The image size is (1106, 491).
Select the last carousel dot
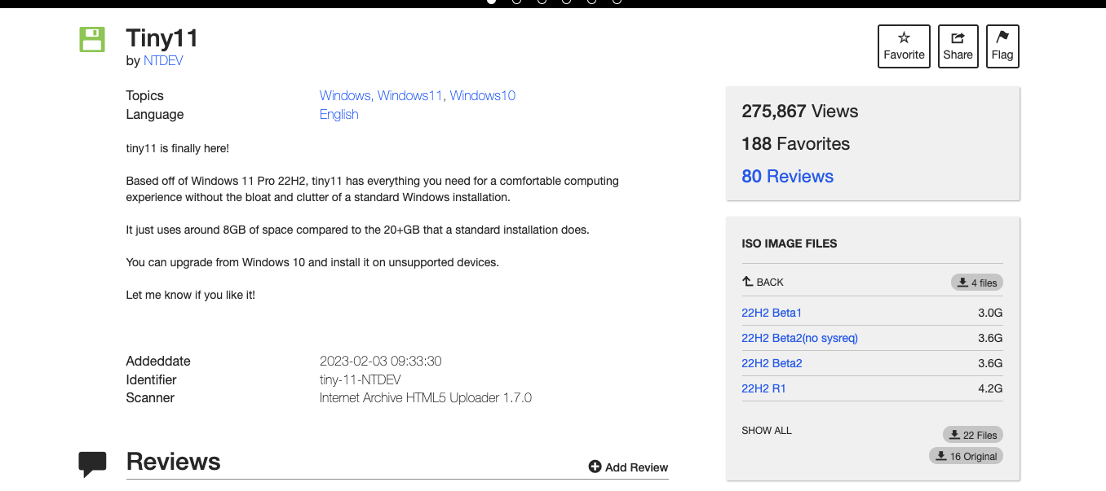point(617,1)
